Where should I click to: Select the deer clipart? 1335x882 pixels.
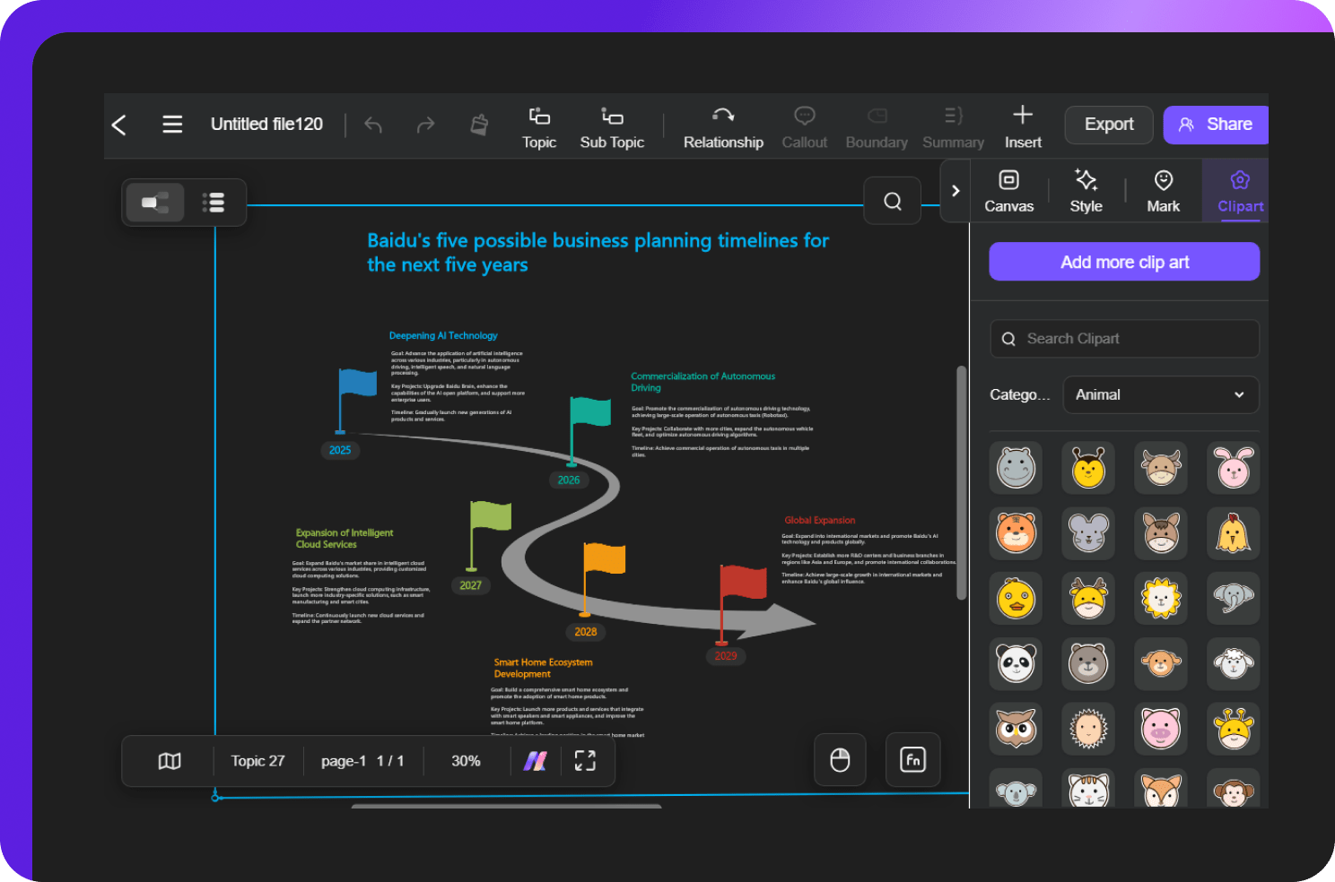coord(1088,598)
